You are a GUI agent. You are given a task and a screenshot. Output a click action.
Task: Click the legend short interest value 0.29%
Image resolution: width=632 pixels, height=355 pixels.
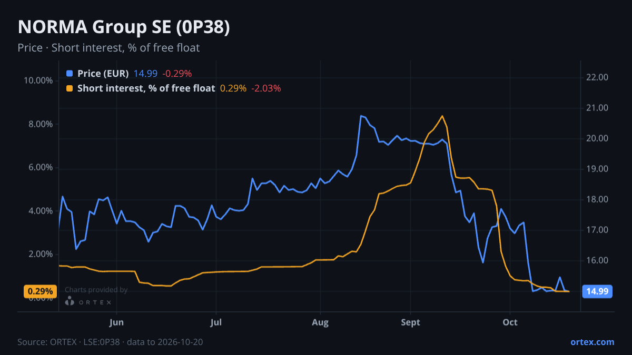point(233,88)
